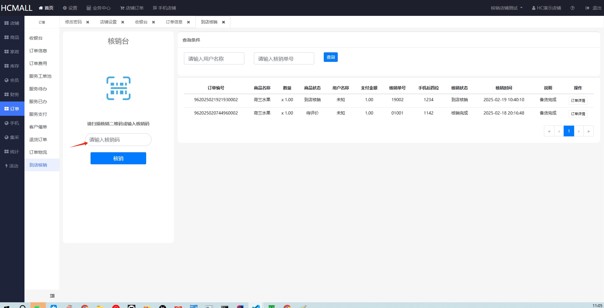Open 到店核销 submenu item

pos(42,165)
